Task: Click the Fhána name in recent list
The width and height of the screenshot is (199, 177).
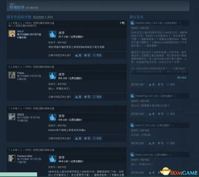Action: (139, 155)
